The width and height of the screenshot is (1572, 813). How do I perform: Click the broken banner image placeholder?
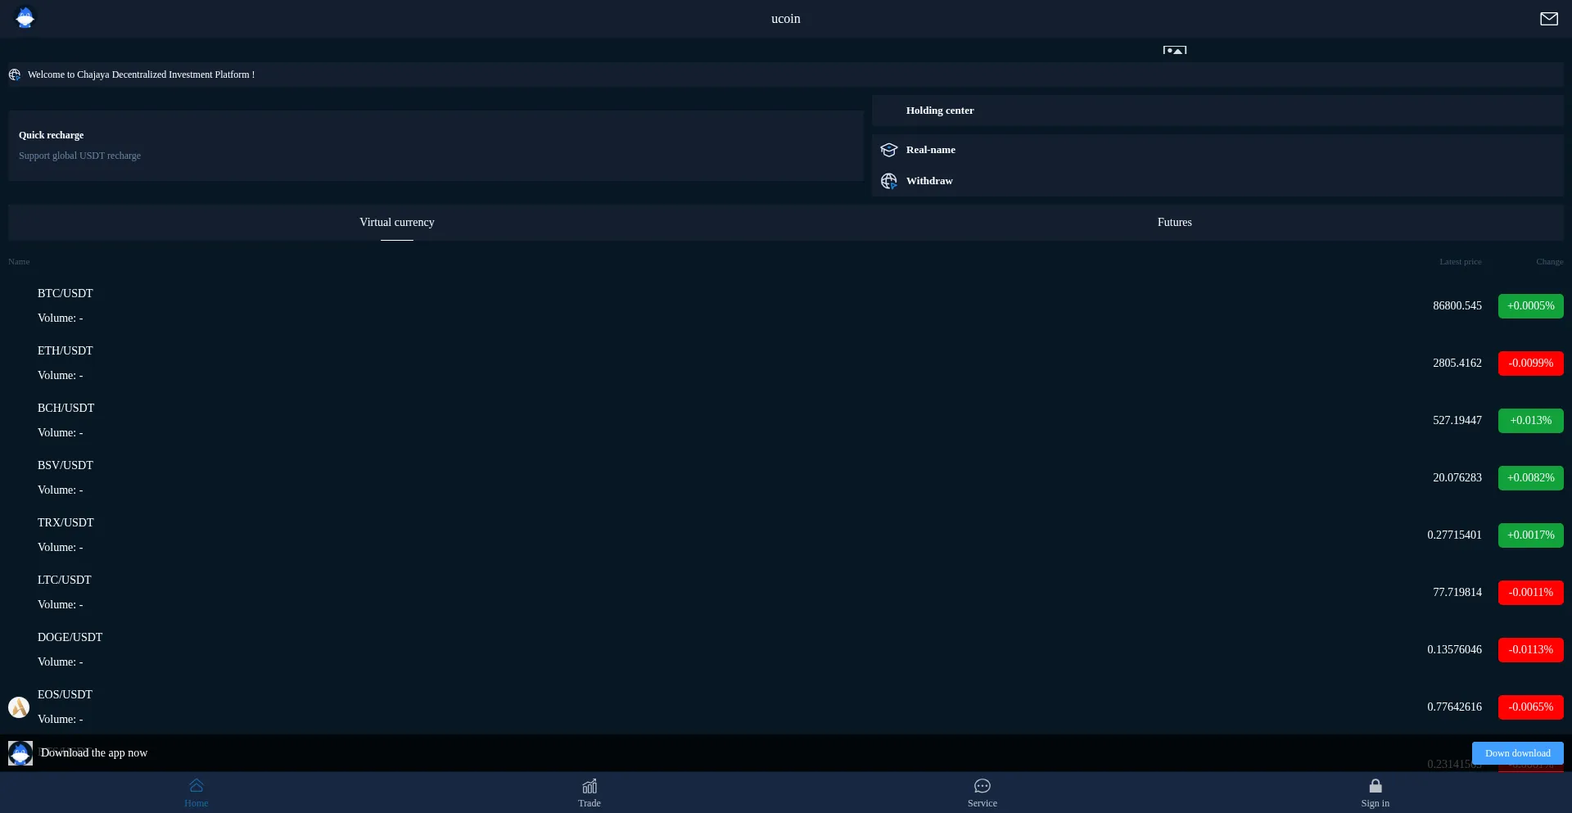(x=1174, y=50)
